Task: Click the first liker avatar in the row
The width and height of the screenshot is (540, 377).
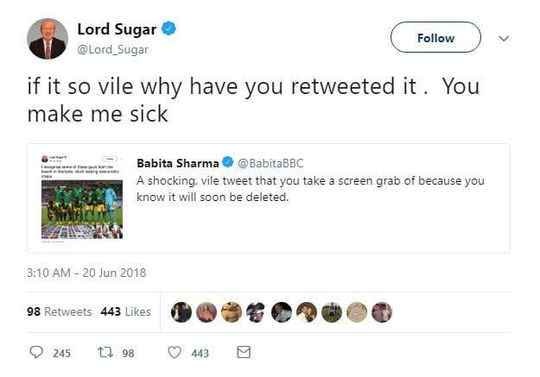Action: tap(181, 311)
